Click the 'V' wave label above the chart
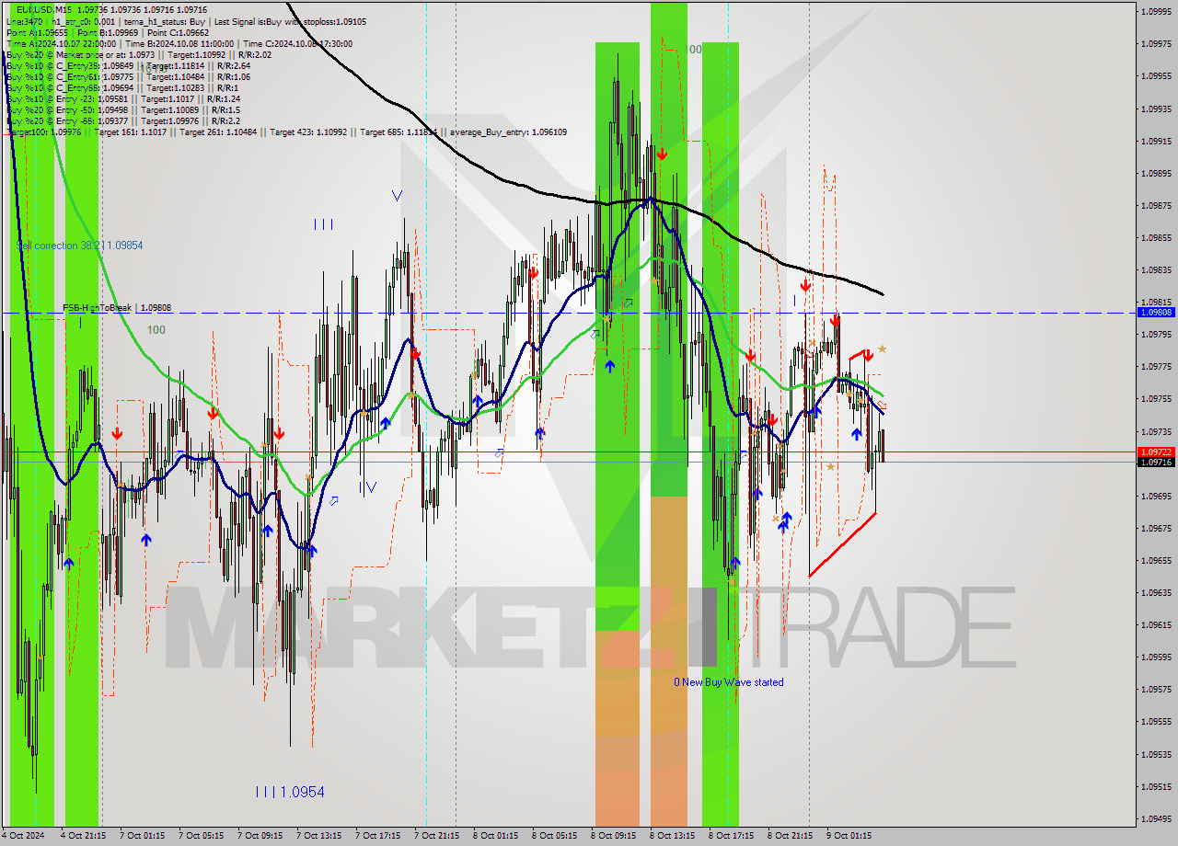This screenshot has height=846, width=1178. (x=397, y=195)
